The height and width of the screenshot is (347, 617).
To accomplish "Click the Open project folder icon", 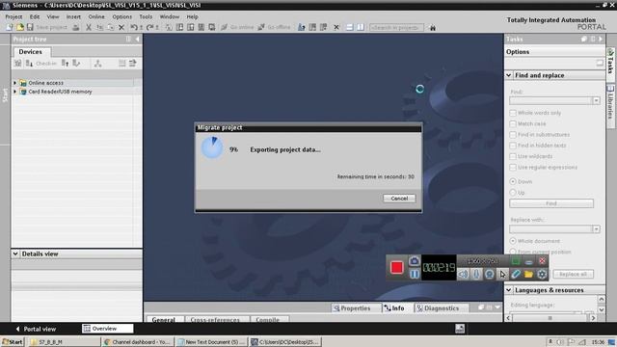I will coord(19,27).
